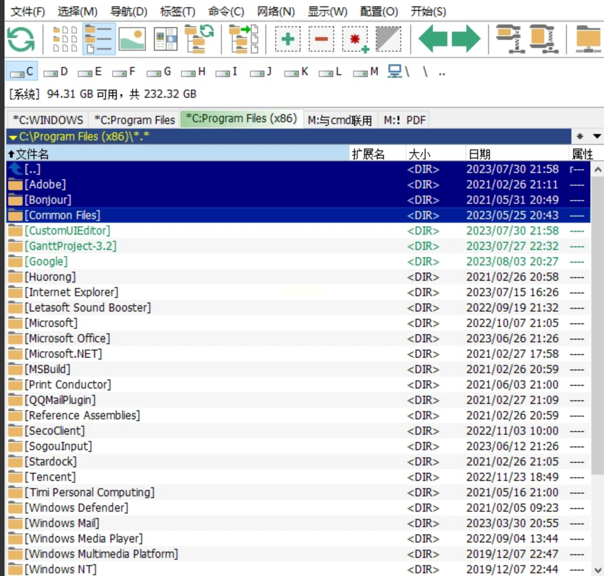Viewport: 604px width, 576px height.
Task: Click the green Refresh toolbar icon
Action: point(21,39)
